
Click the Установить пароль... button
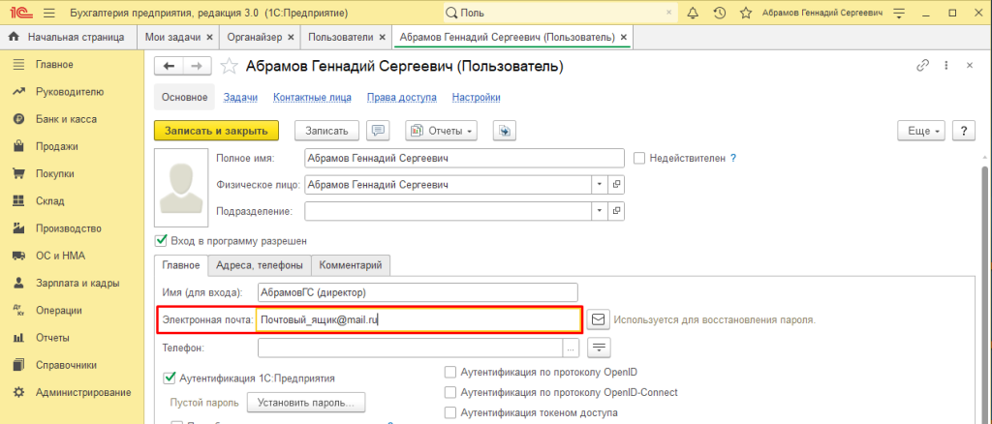(x=306, y=402)
